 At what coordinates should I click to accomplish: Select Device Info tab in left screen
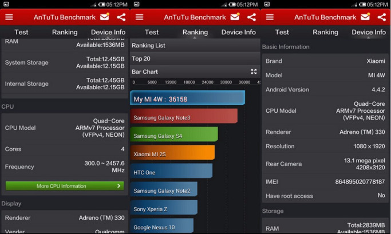108,32
